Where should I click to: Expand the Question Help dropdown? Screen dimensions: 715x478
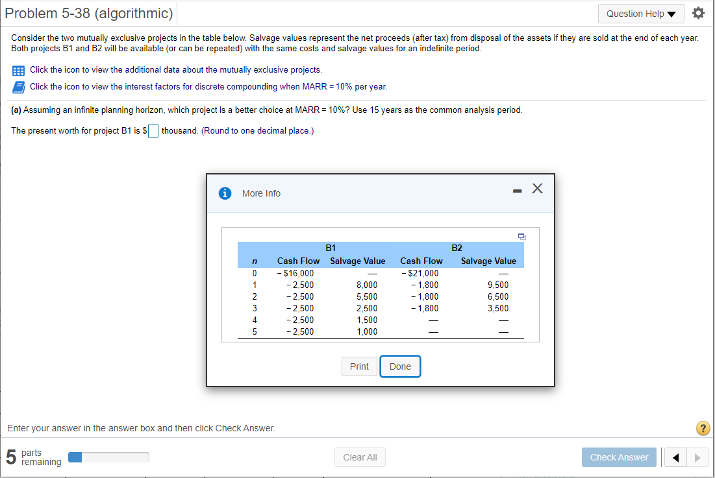[641, 14]
